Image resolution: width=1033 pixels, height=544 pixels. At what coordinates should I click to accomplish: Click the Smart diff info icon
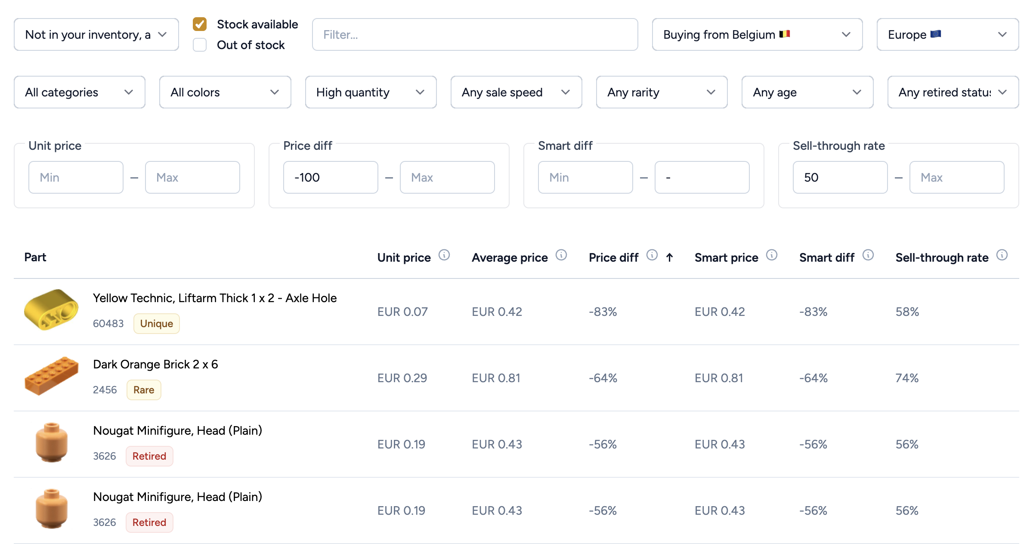coord(868,255)
